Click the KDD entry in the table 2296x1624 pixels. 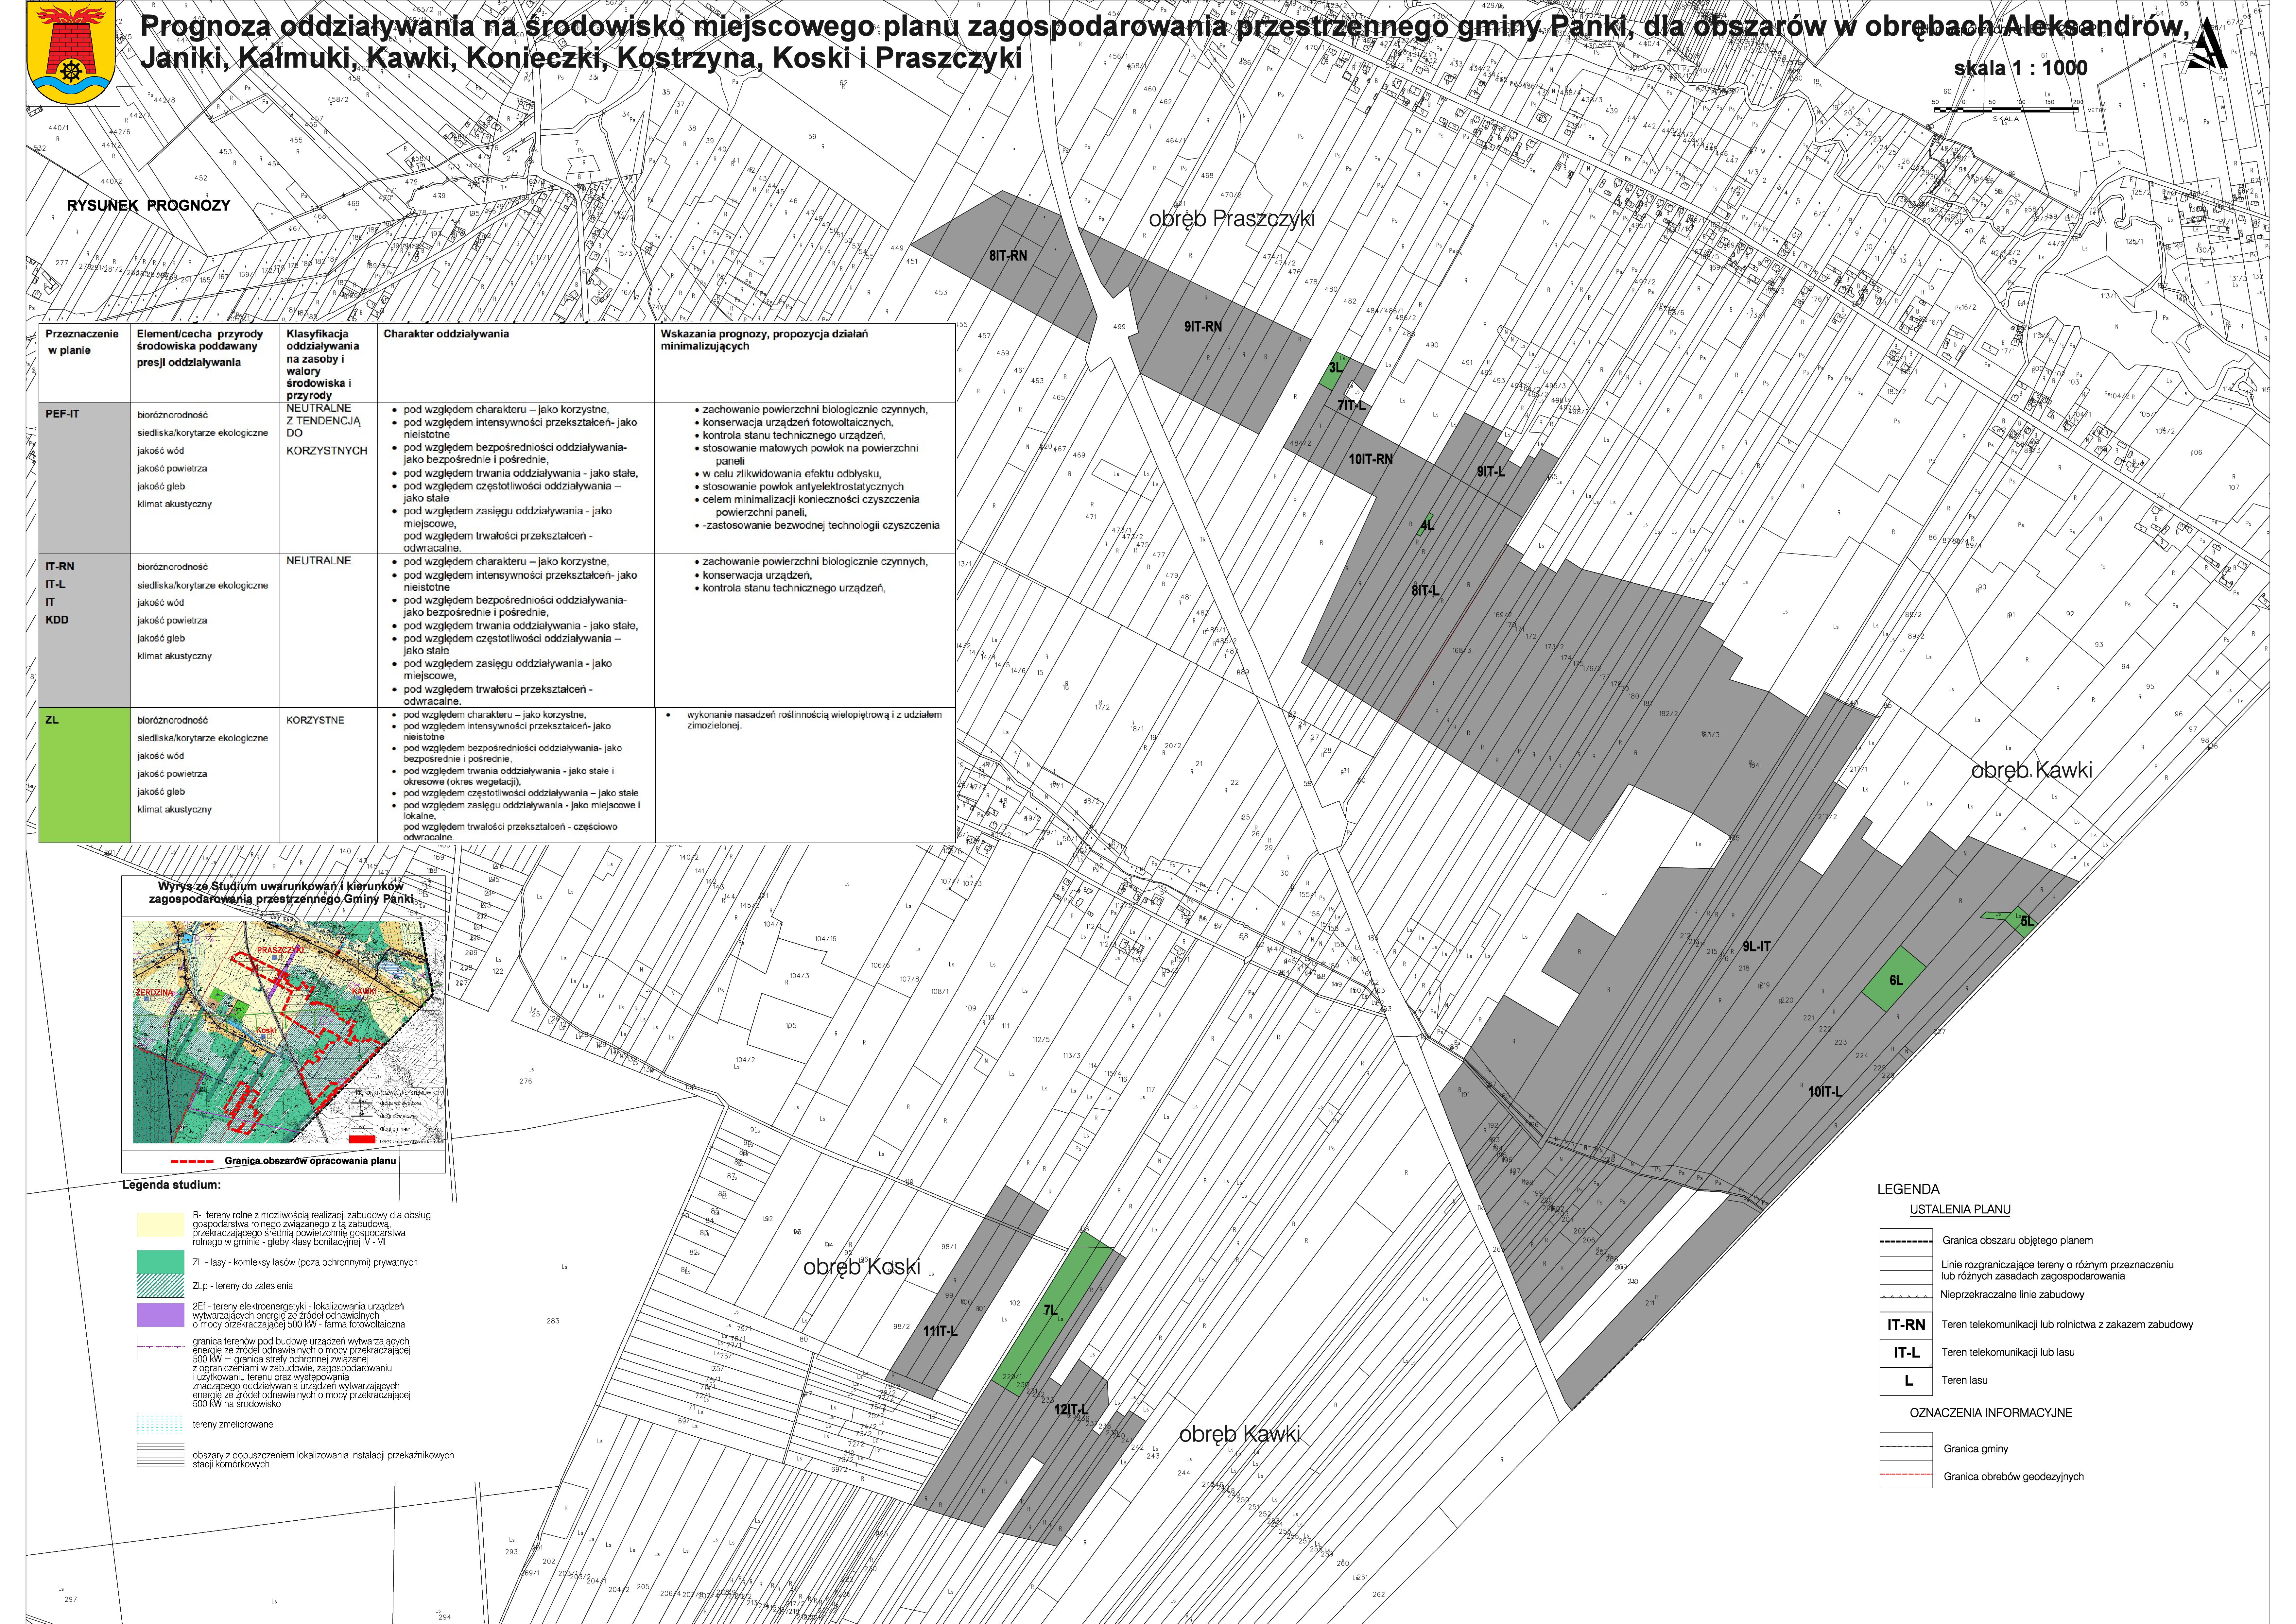pyautogui.click(x=57, y=620)
